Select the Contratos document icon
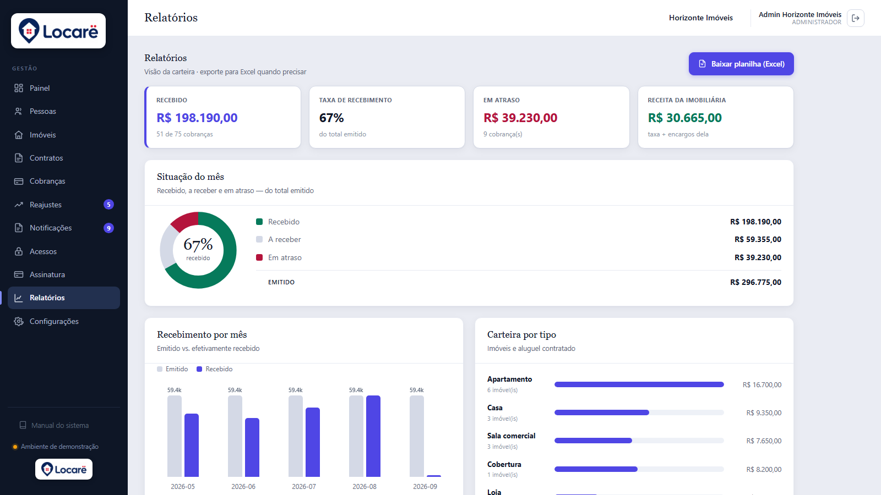 click(x=19, y=158)
